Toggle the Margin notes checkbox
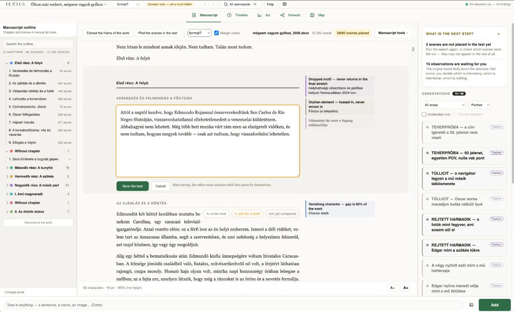This screenshot has width=514, height=312. [216, 33]
